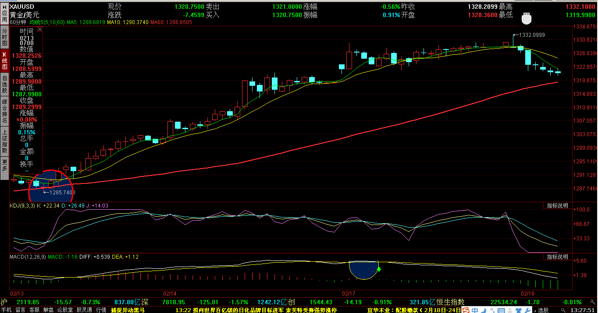598x313 pixels.
Task: Click the 02/14 date marker
Action: point(170,293)
